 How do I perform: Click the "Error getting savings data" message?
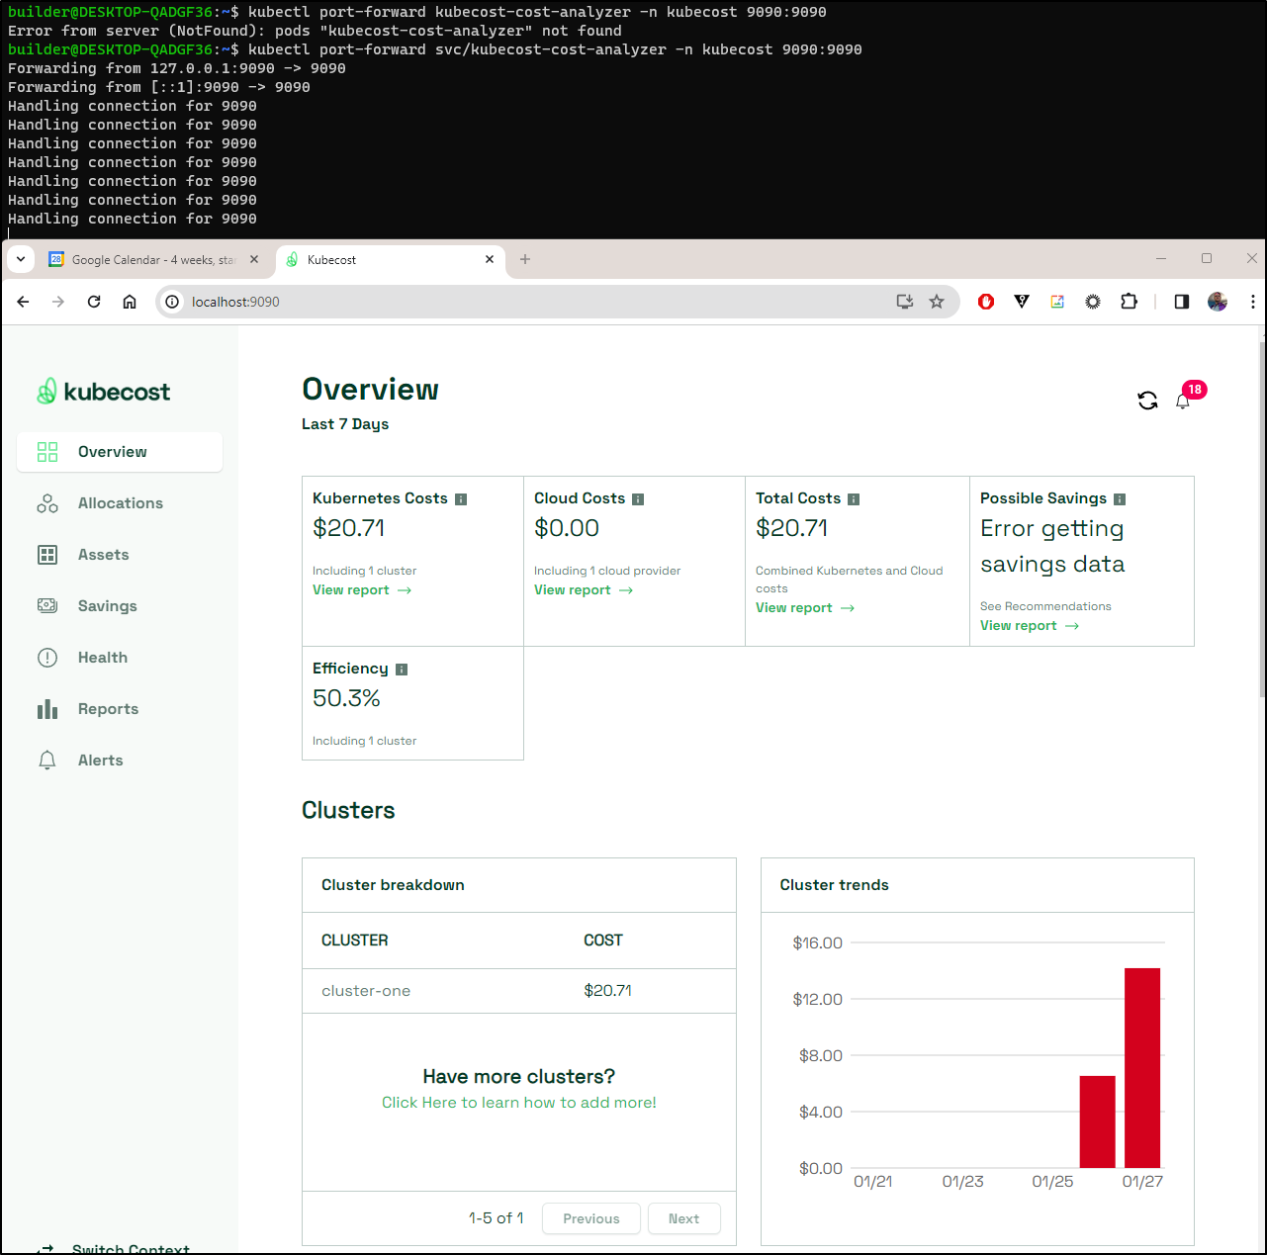1052,547
